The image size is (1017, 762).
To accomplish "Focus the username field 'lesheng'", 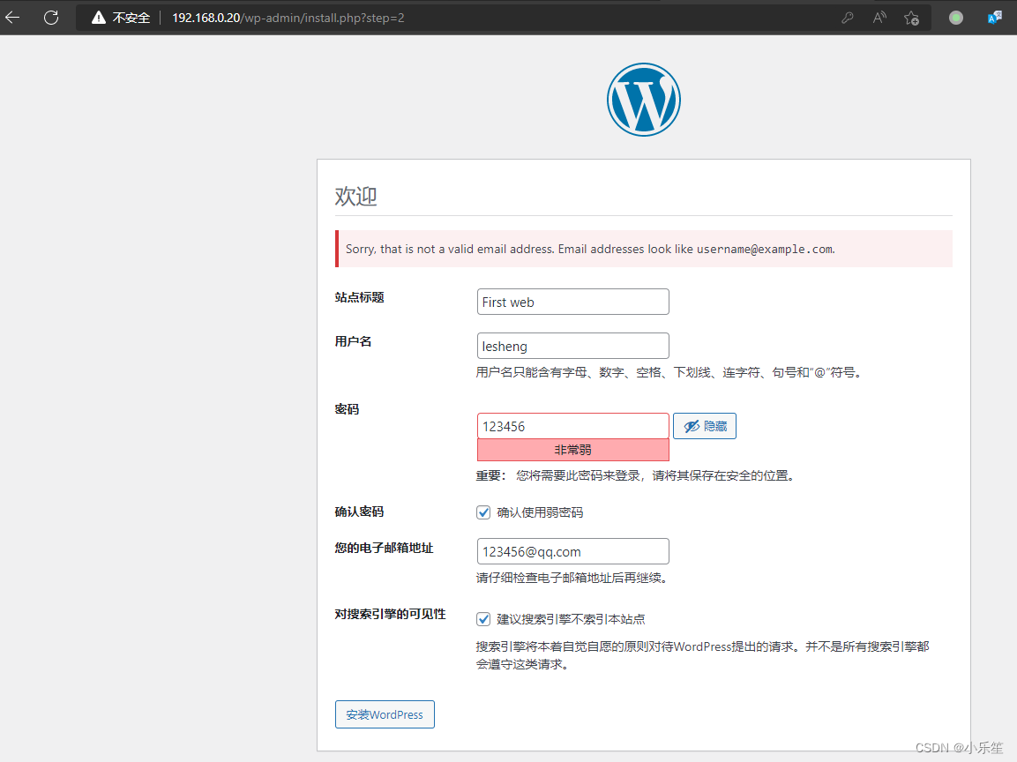I will pos(572,346).
